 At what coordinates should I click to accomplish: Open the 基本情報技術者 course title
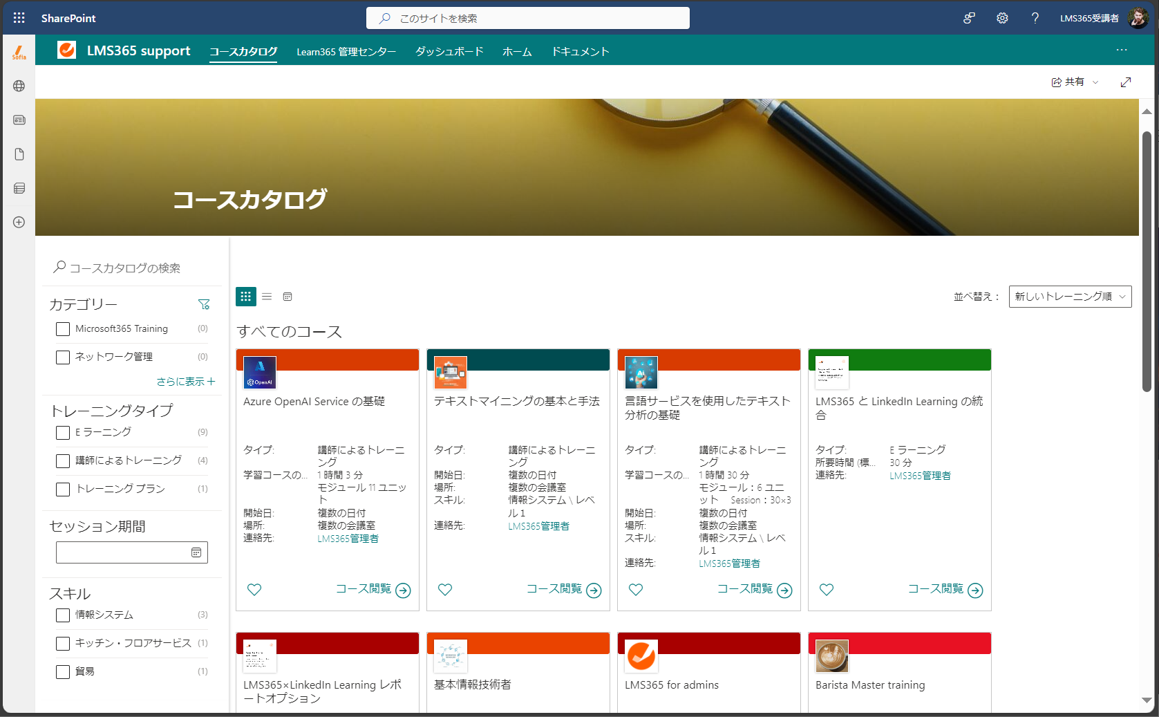pos(473,685)
